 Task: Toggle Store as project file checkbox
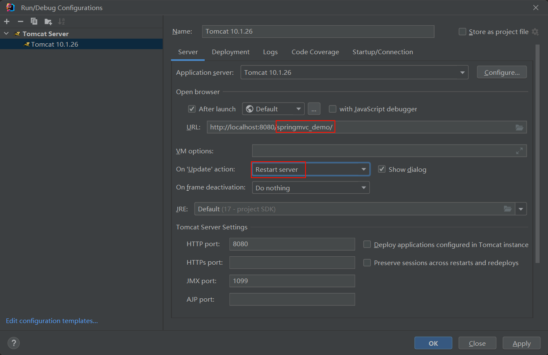point(463,32)
